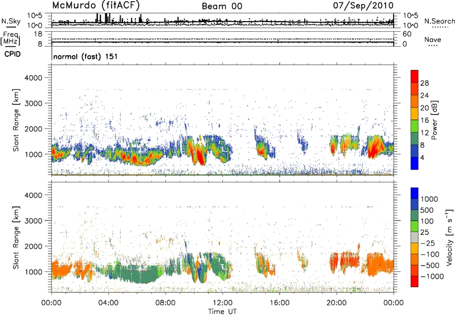Click the '-25' value on velocity colorbar
Viewport: 455px width, 315px height.
coord(428,243)
